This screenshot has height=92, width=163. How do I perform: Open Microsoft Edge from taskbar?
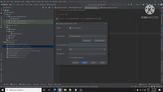click(x=55, y=90)
